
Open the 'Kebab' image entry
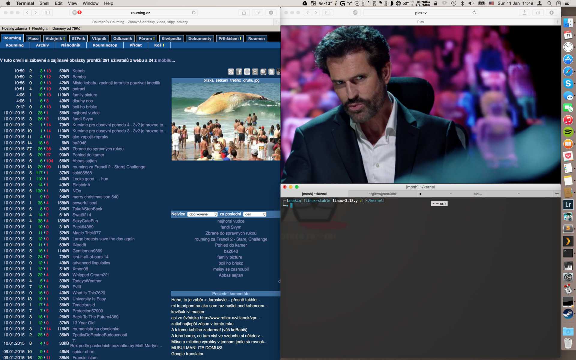click(79, 71)
